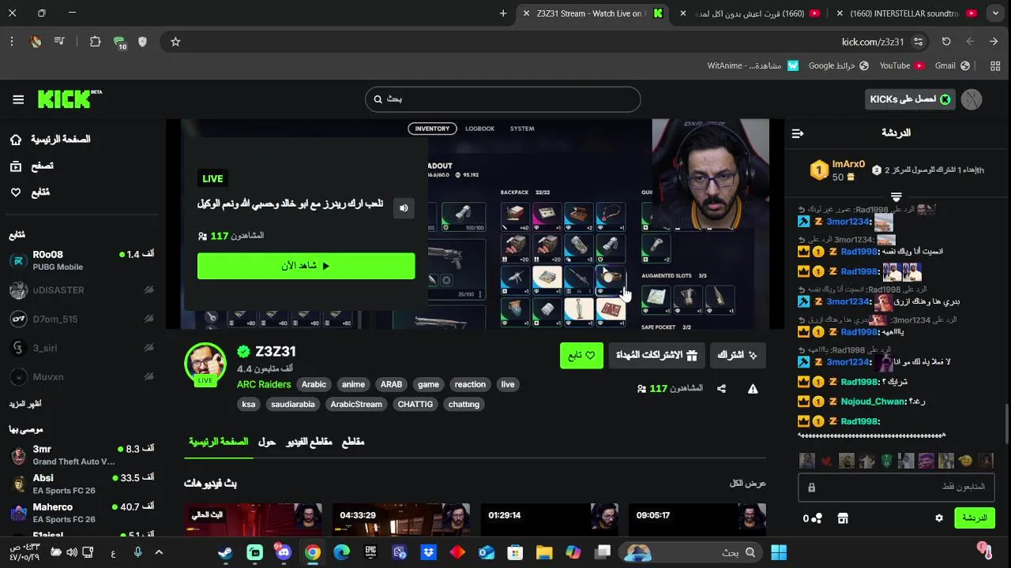Switch to the About channel tab
This screenshot has height=568, width=1011.
[x=267, y=442]
